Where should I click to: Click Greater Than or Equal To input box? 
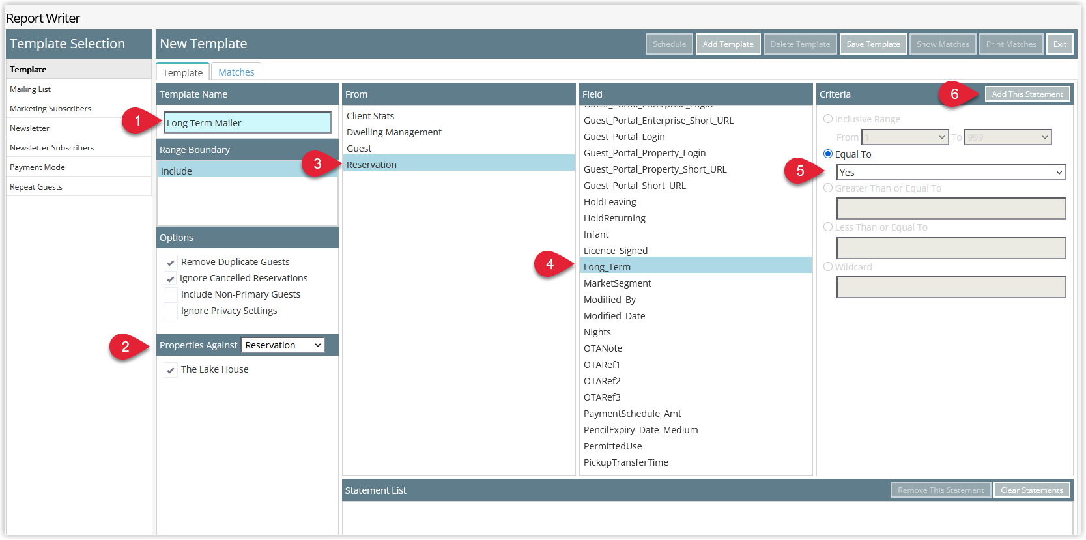pos(951,208)
